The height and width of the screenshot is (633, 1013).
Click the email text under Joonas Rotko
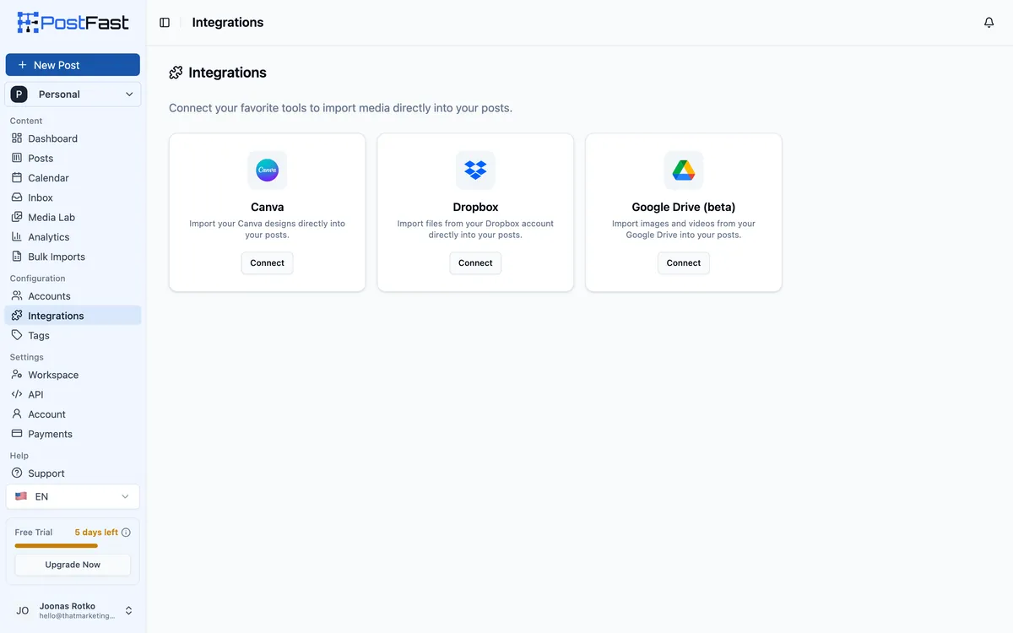77,616
